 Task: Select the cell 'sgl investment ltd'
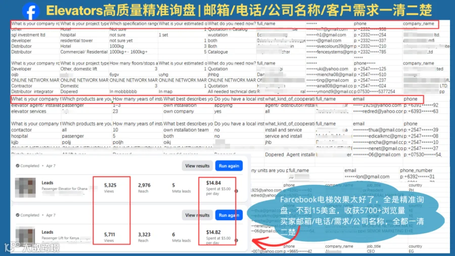(28, 35)
